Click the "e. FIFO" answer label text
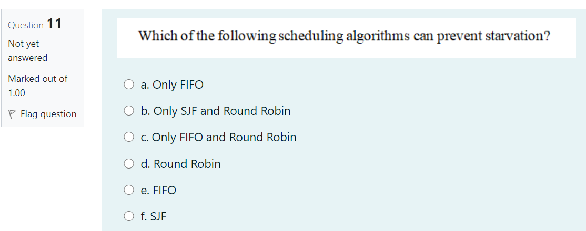This screenshot has height=231, width=586. pos(158,190)
